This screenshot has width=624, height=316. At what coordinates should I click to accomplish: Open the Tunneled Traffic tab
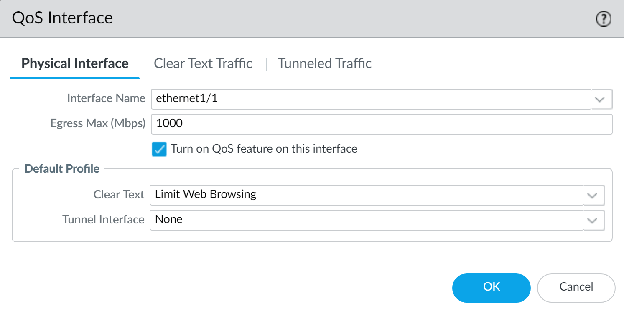click(324, 63)
